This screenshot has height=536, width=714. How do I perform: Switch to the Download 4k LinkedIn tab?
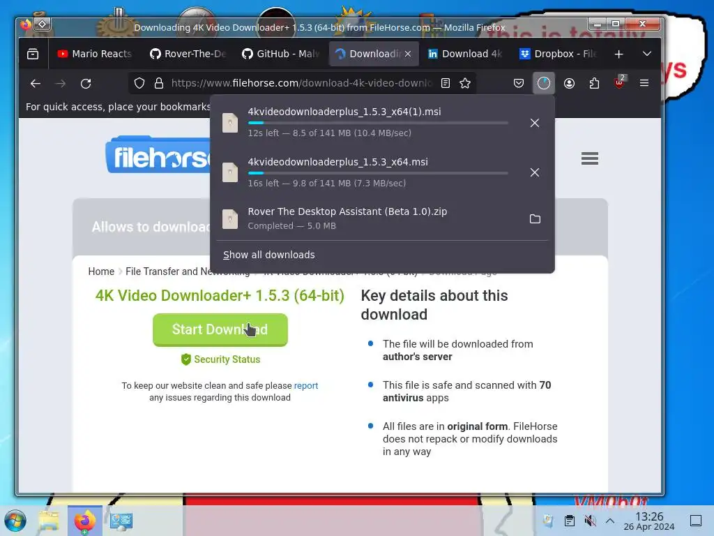coord(465,54)
